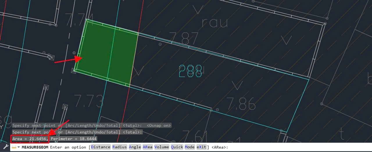Choose the Distance option

pos(101,147)
